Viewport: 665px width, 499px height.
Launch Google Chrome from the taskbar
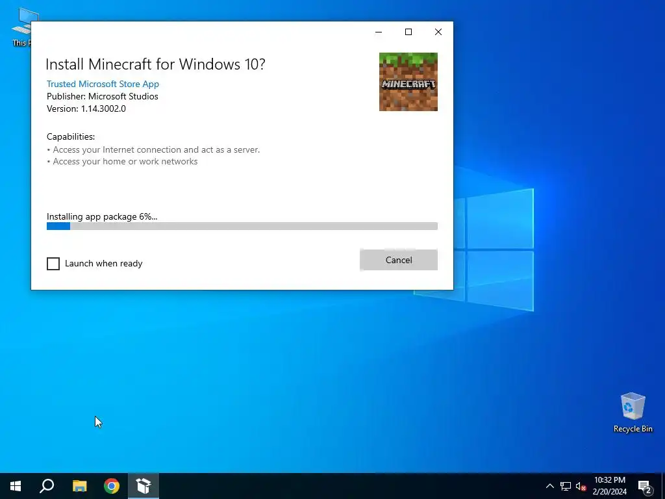point(112,486)
